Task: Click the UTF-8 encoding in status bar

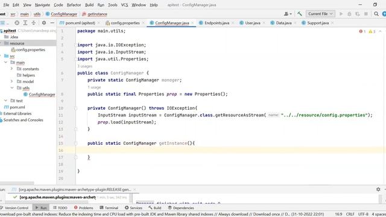Action: (363, 215)
